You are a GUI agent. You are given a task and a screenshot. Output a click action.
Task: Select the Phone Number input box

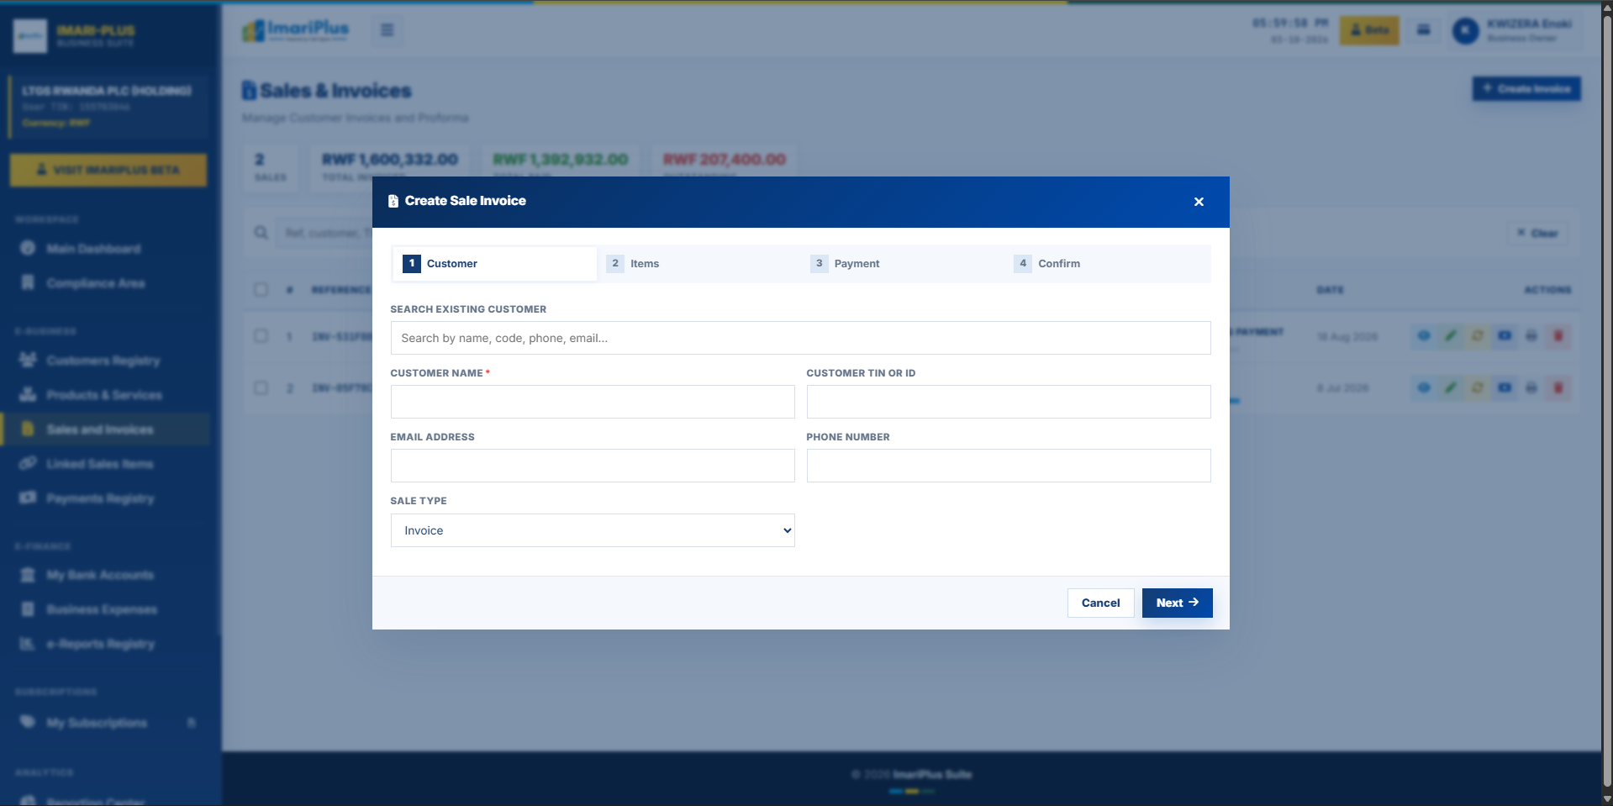tap(1009, 466)
